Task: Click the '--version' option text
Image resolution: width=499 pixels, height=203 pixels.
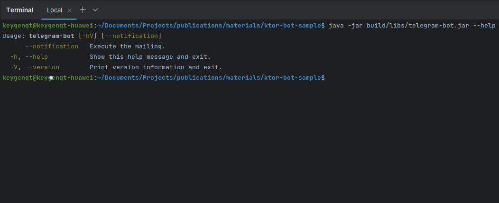Action: [x=42, y=67]
